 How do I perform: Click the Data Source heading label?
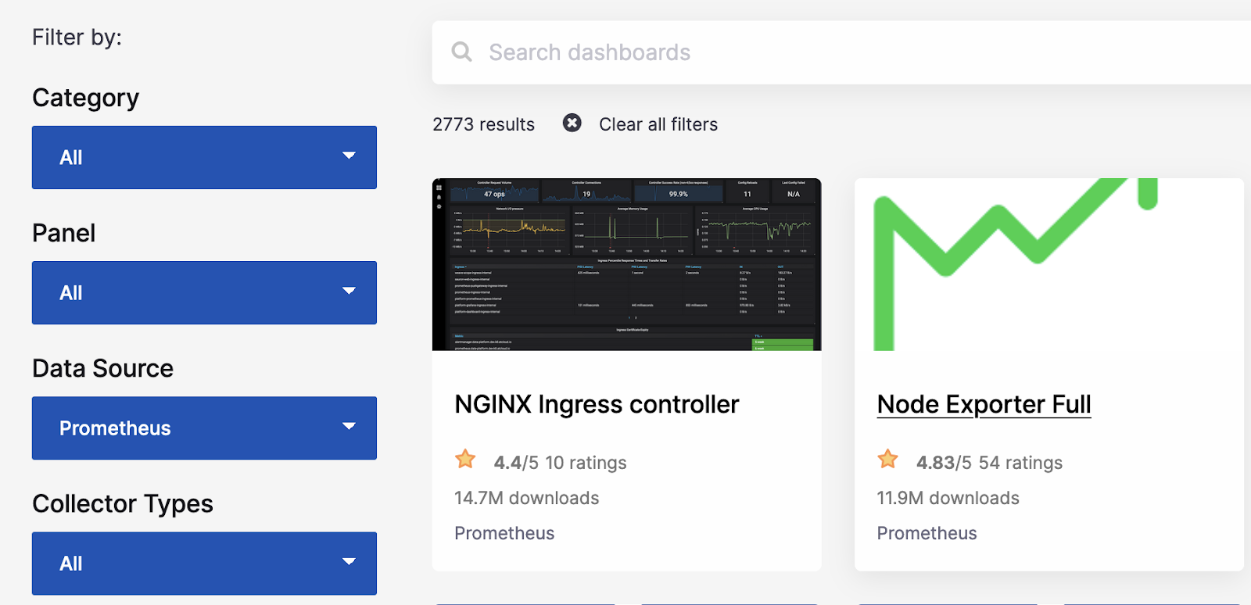[x=102, y=368]
